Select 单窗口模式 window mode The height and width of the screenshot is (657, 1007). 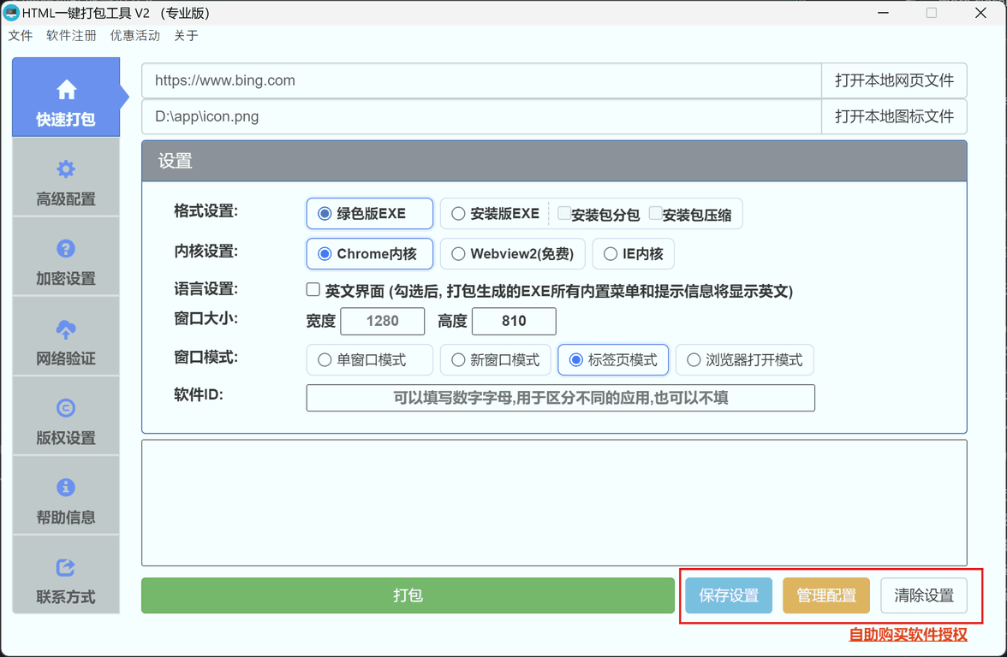pyautogui.click(x=325, y=360)
